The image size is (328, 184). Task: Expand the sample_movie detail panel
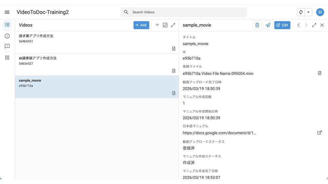pyautogui.click(x=314, y=25)
